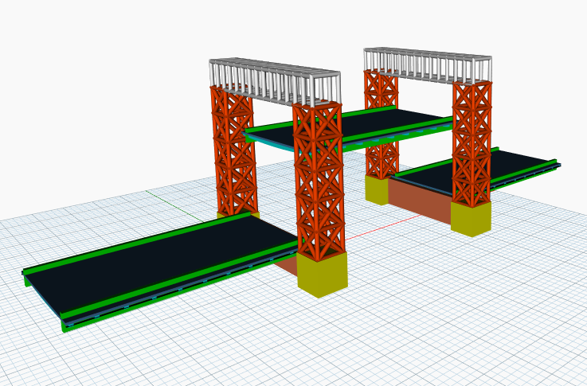Viewport: 587px width, 386px height.
Task: Select the brown block beneath foreground deck
Action: 287,267
